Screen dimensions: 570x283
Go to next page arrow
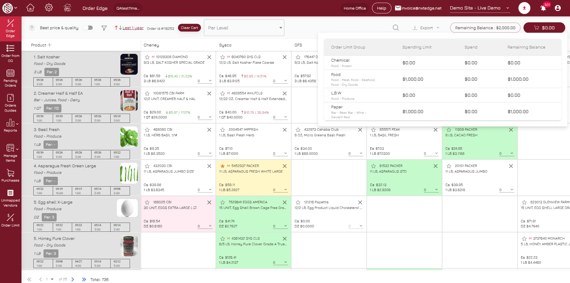(73, 279)
